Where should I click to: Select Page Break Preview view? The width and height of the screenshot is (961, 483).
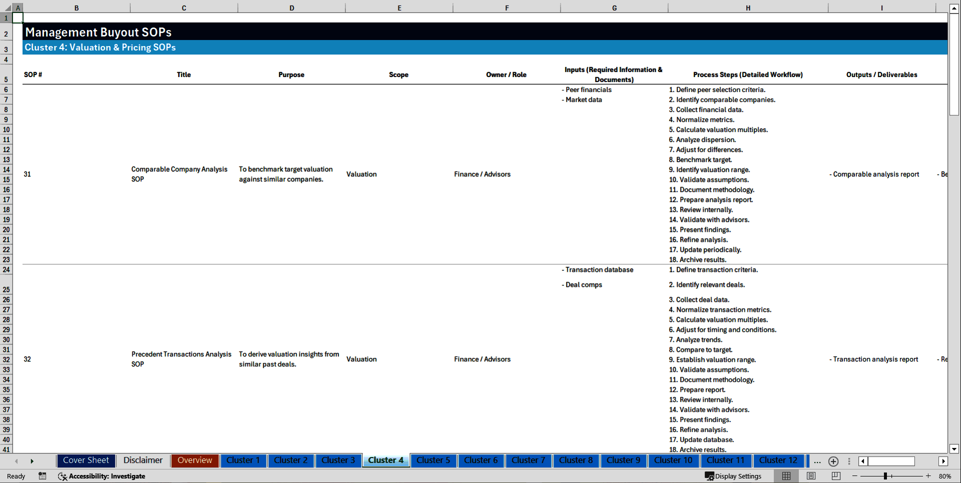click(x=836, y=476)
